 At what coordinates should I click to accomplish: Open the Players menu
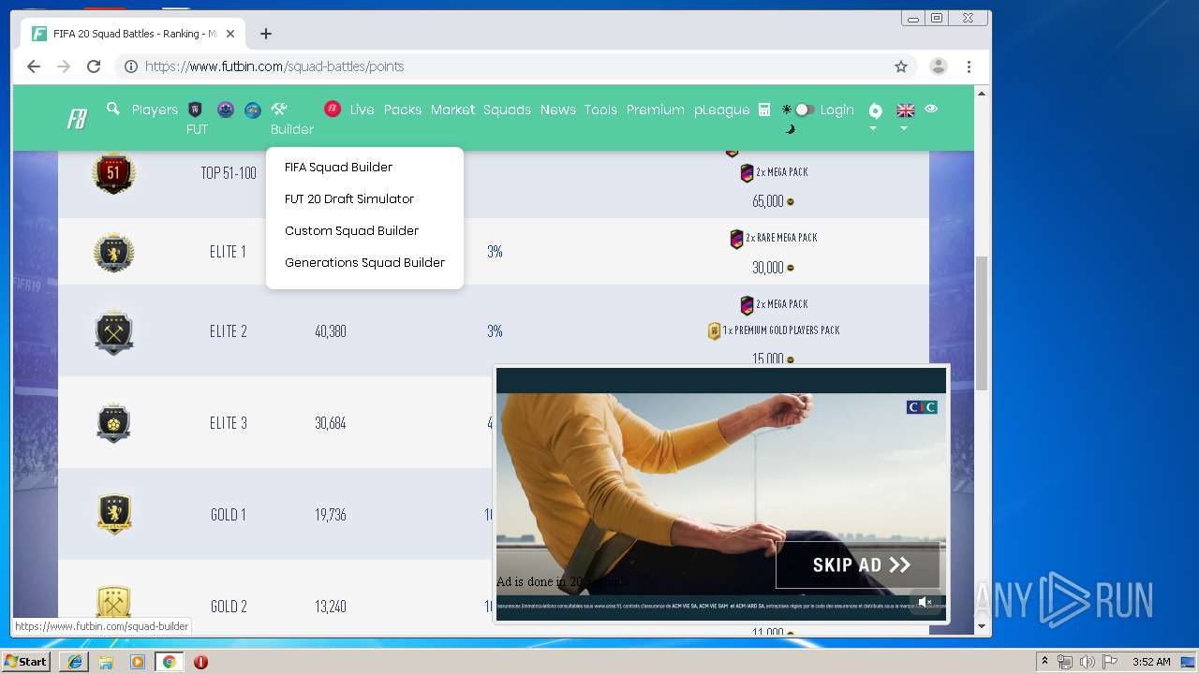coord(155,110)
